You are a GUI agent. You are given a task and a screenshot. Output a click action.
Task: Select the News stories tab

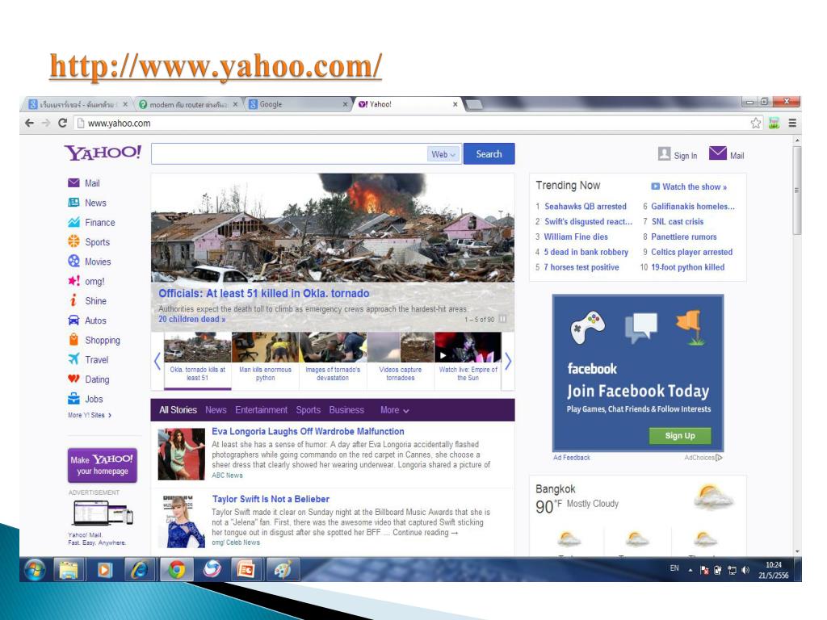tap(216, 409)
